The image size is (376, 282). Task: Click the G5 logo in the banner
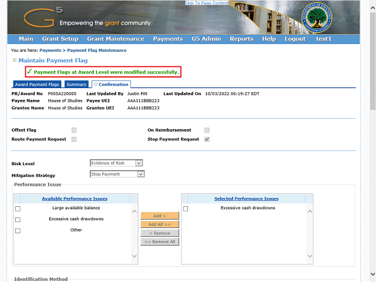click(x=43, y=17)
